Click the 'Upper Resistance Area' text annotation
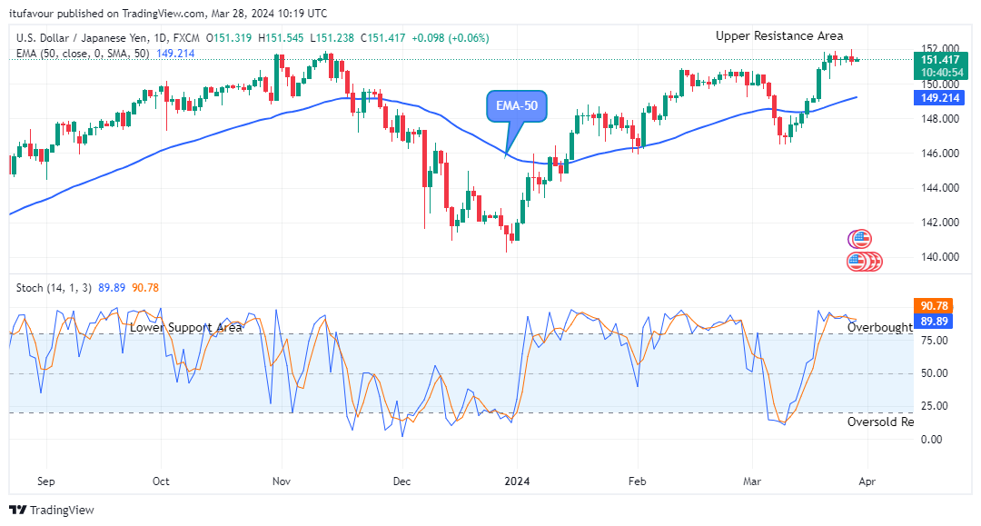Image resolution: width=981 pixels, height=526 pixels. (x=779, y=35)
